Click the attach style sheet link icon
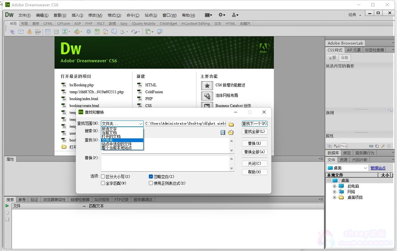 pyautogui.click(x=371, y=146)
